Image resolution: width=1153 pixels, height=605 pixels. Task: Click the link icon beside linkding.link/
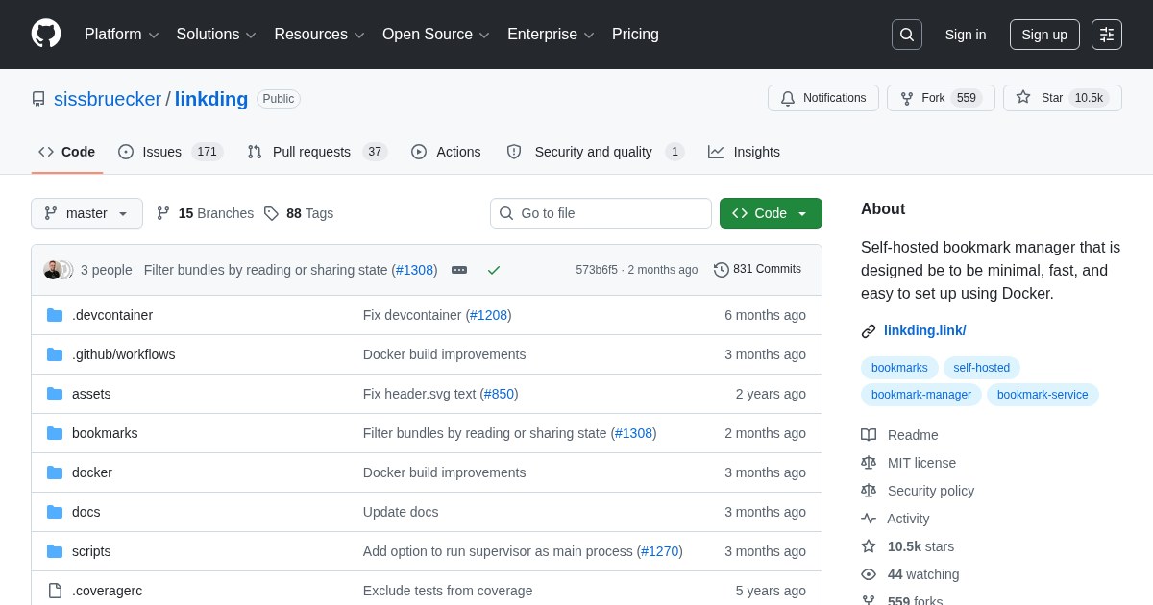tap(869, 331)
